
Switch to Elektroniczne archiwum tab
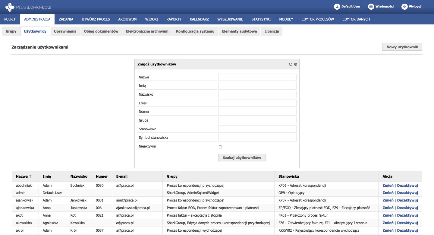(x=147, y=31)
